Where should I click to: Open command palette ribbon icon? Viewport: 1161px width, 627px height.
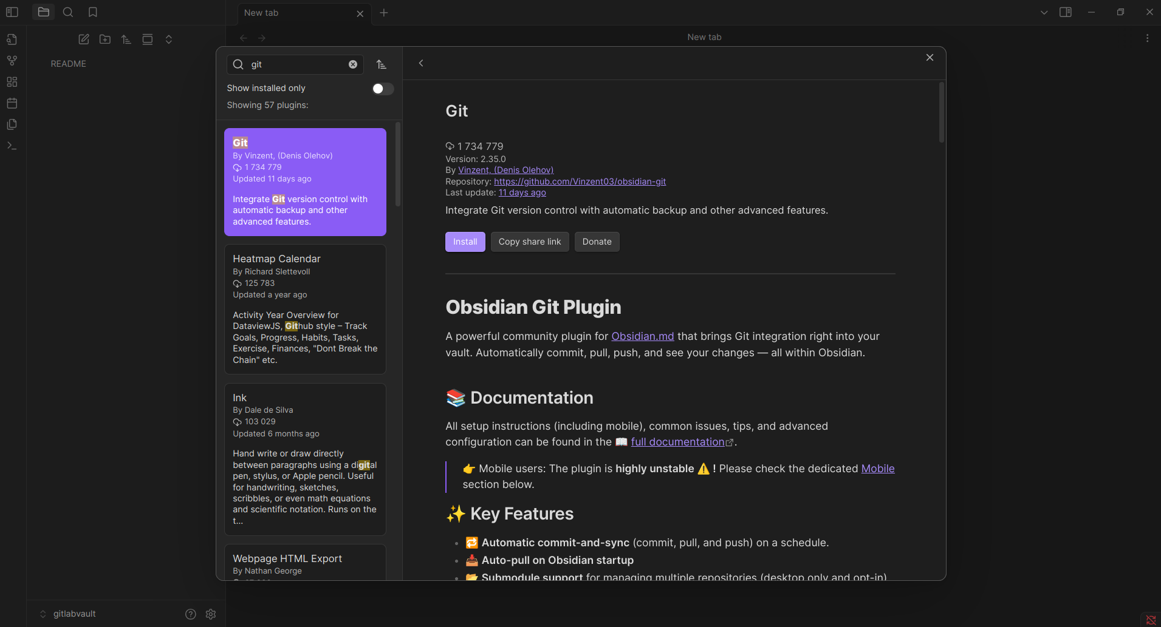point(12,146)
